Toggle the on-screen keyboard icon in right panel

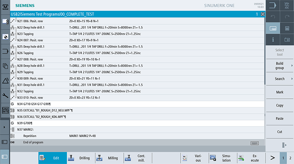(273, 28)
